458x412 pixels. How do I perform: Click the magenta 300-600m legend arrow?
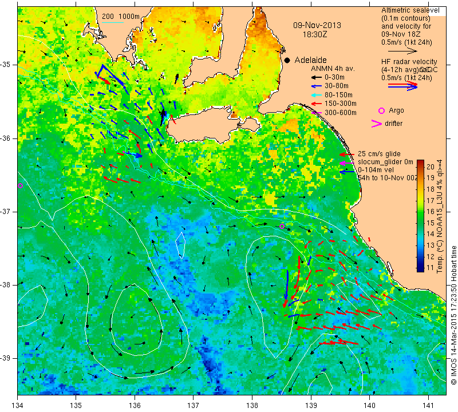point(317,113)
